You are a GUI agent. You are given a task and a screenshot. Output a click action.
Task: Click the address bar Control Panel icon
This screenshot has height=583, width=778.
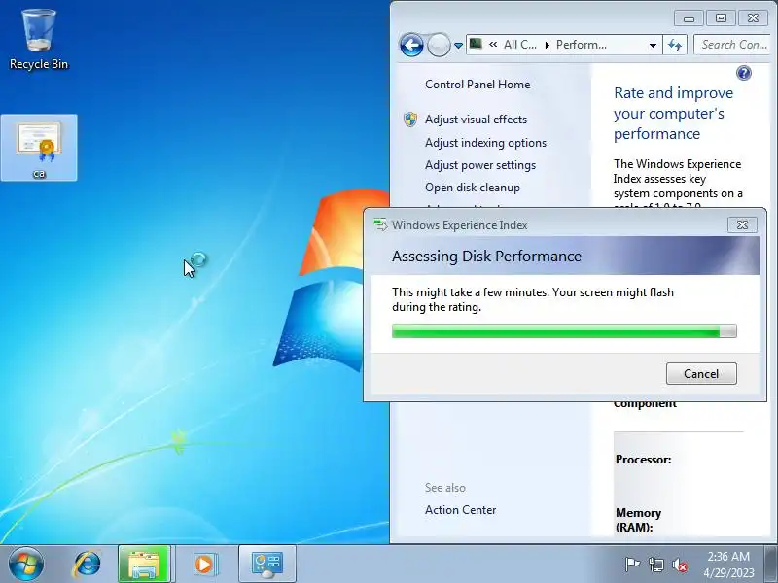[x=476, y=44]
